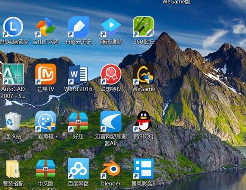Open the 联想电脑管家 desktop shortcut

tap(13, 27)
